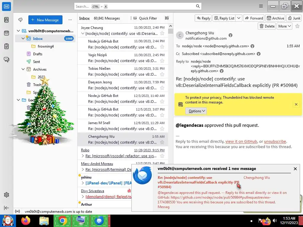Open the frowning4 folder

click(45, 46)
